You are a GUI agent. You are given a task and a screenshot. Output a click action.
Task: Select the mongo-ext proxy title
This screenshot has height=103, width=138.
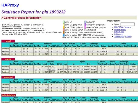pos(8,77)
